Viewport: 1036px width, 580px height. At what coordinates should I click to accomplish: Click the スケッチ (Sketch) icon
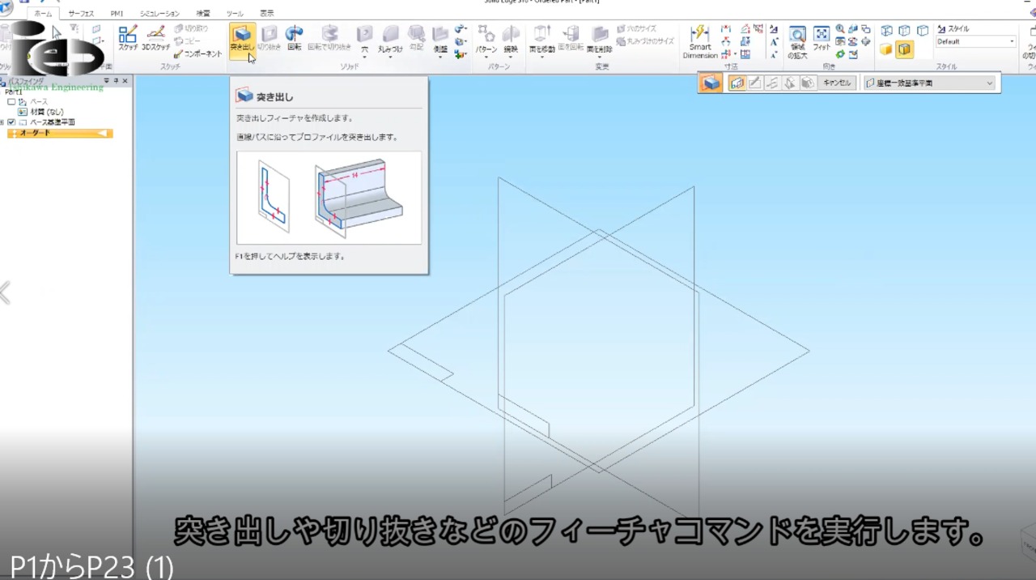[128, 39]
